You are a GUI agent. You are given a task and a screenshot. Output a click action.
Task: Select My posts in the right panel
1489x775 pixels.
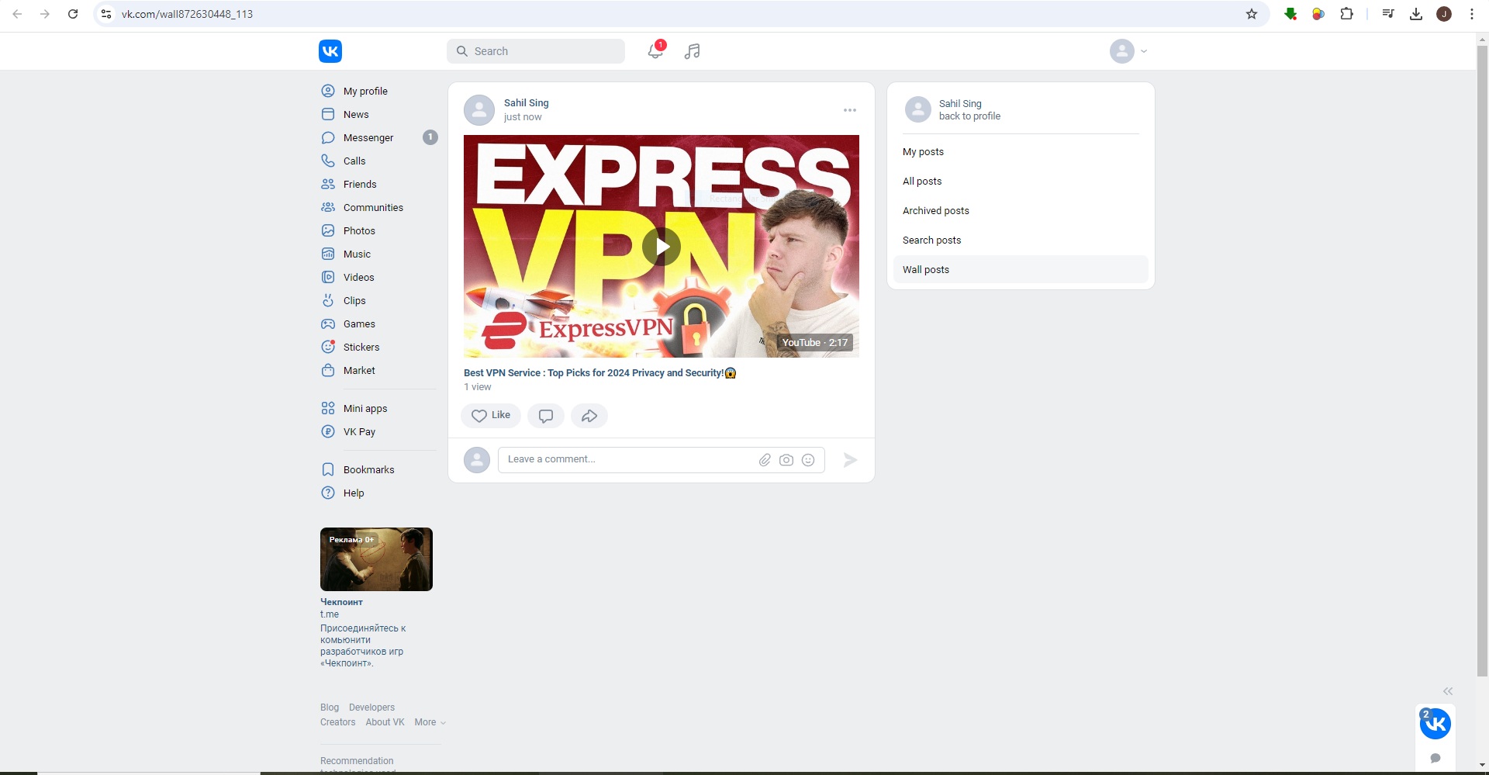point(1021,152)
